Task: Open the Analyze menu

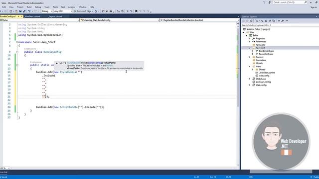Action: pos(72,7)
